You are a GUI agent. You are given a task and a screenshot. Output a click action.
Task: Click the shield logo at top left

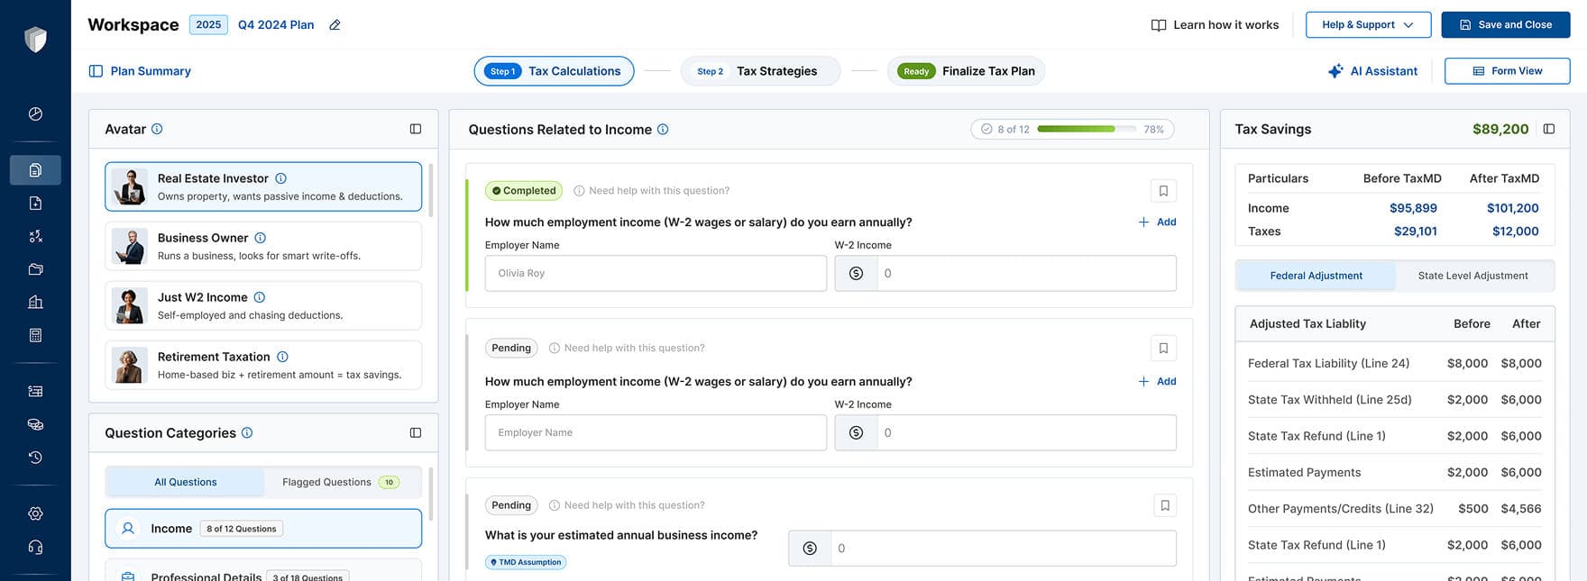pos(35,39)
